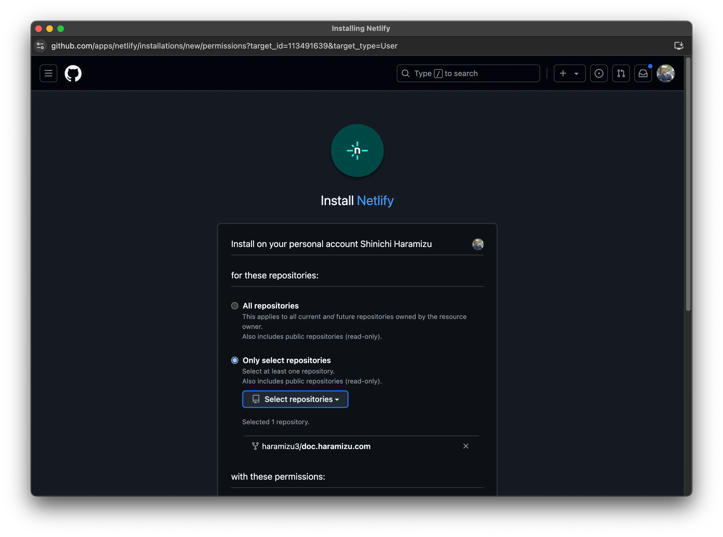The height and width of the screenshot is (537, 723).
Task: Click the Netlify round logo
Action: tap(357, 151)
